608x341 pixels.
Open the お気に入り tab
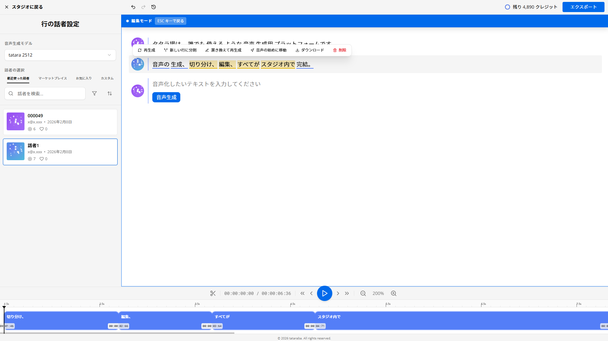point(84,78)
